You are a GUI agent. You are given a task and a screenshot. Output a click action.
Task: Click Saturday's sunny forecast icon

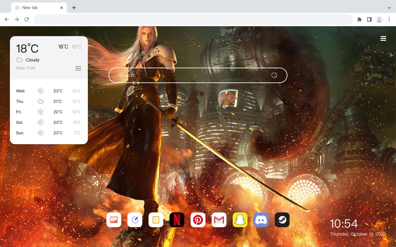[41, 122]
